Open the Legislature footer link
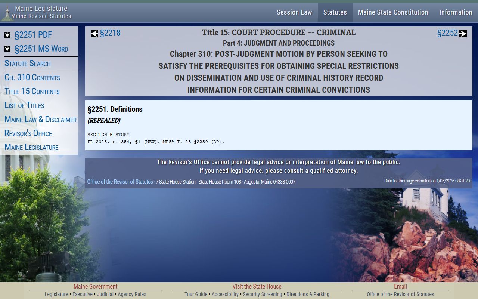 56,294
